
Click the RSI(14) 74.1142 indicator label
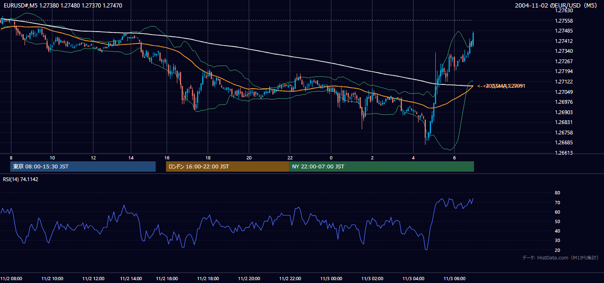[x=21, y=179]
